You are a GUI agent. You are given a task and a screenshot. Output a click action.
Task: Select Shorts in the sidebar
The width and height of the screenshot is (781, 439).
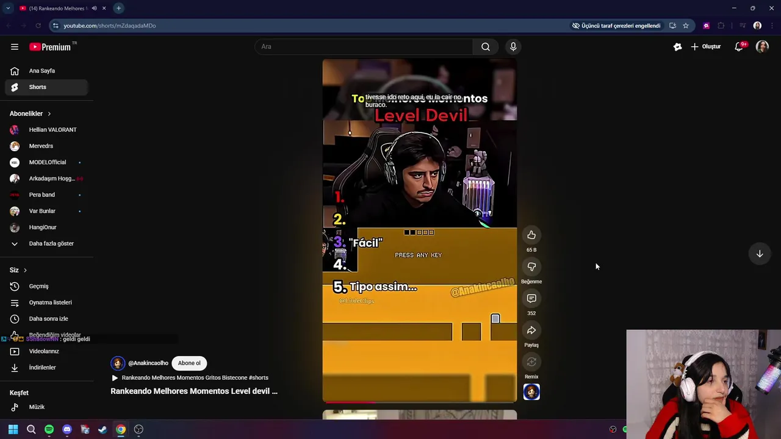[46, 87]
